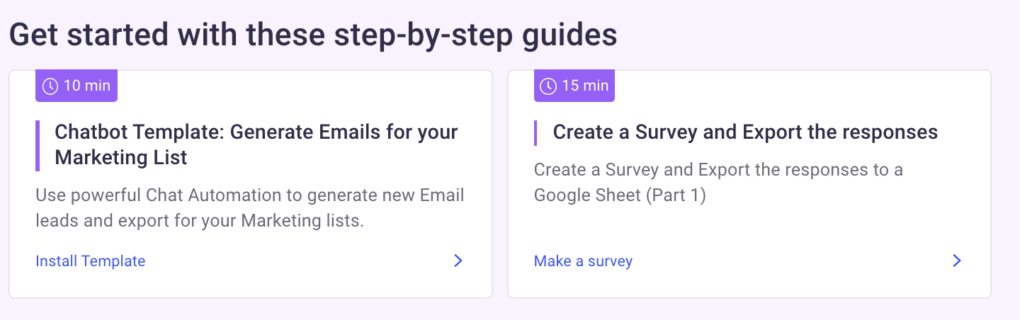Select the Chatbot Template guide title
1020x320 pixels.
256,132
